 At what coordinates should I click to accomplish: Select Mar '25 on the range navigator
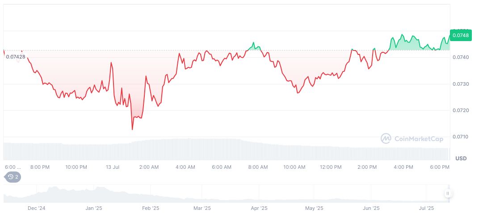pos(202,208)
